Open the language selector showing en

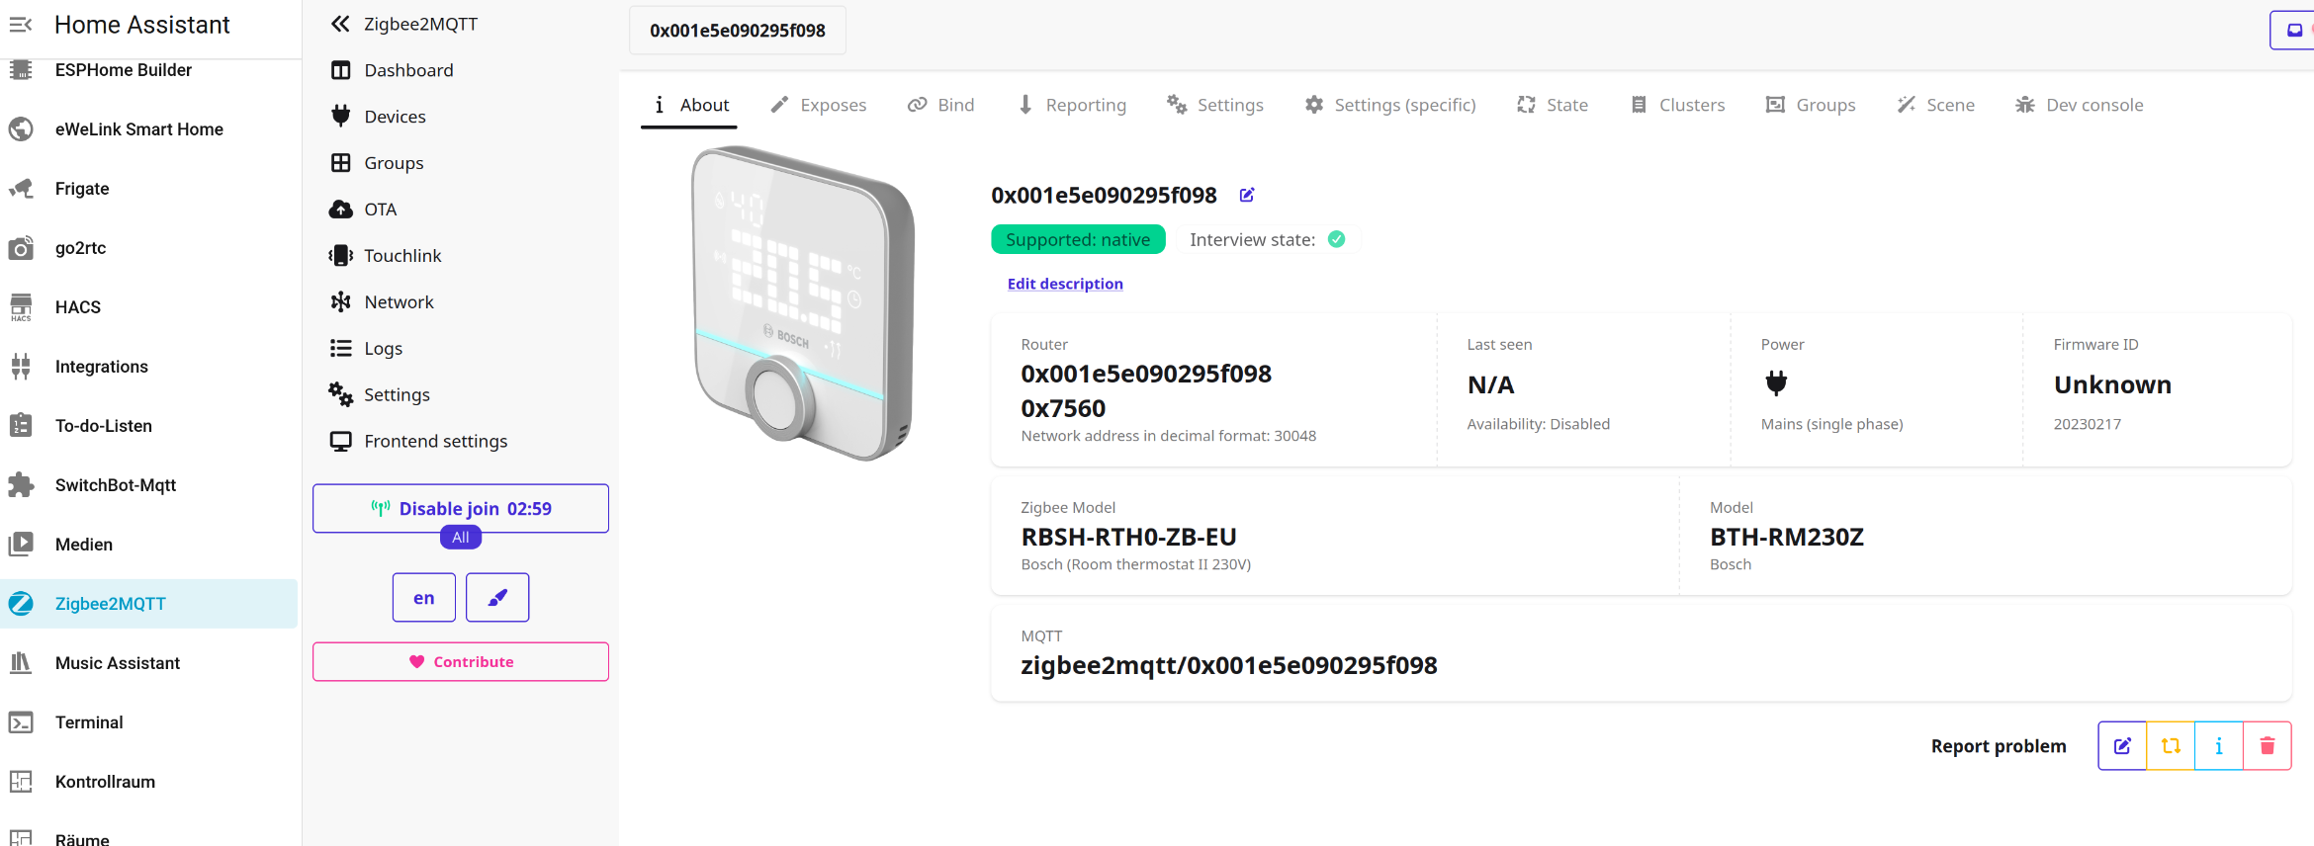423,598
